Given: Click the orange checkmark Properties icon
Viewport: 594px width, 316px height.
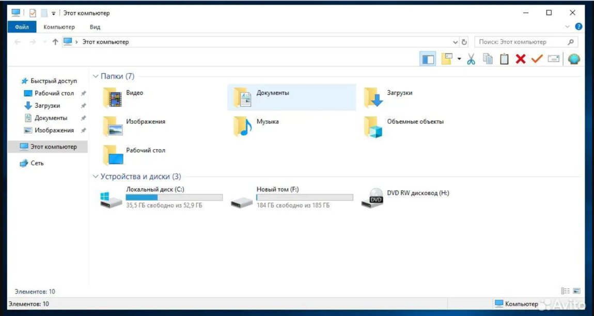Looking at the screenshot, I should 537,59.
